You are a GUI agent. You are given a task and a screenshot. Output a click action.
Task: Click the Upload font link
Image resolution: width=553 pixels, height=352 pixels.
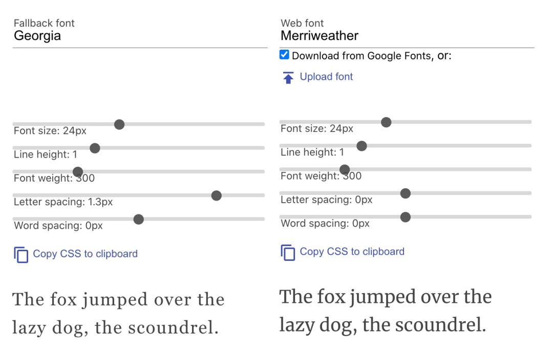[326, 77]
